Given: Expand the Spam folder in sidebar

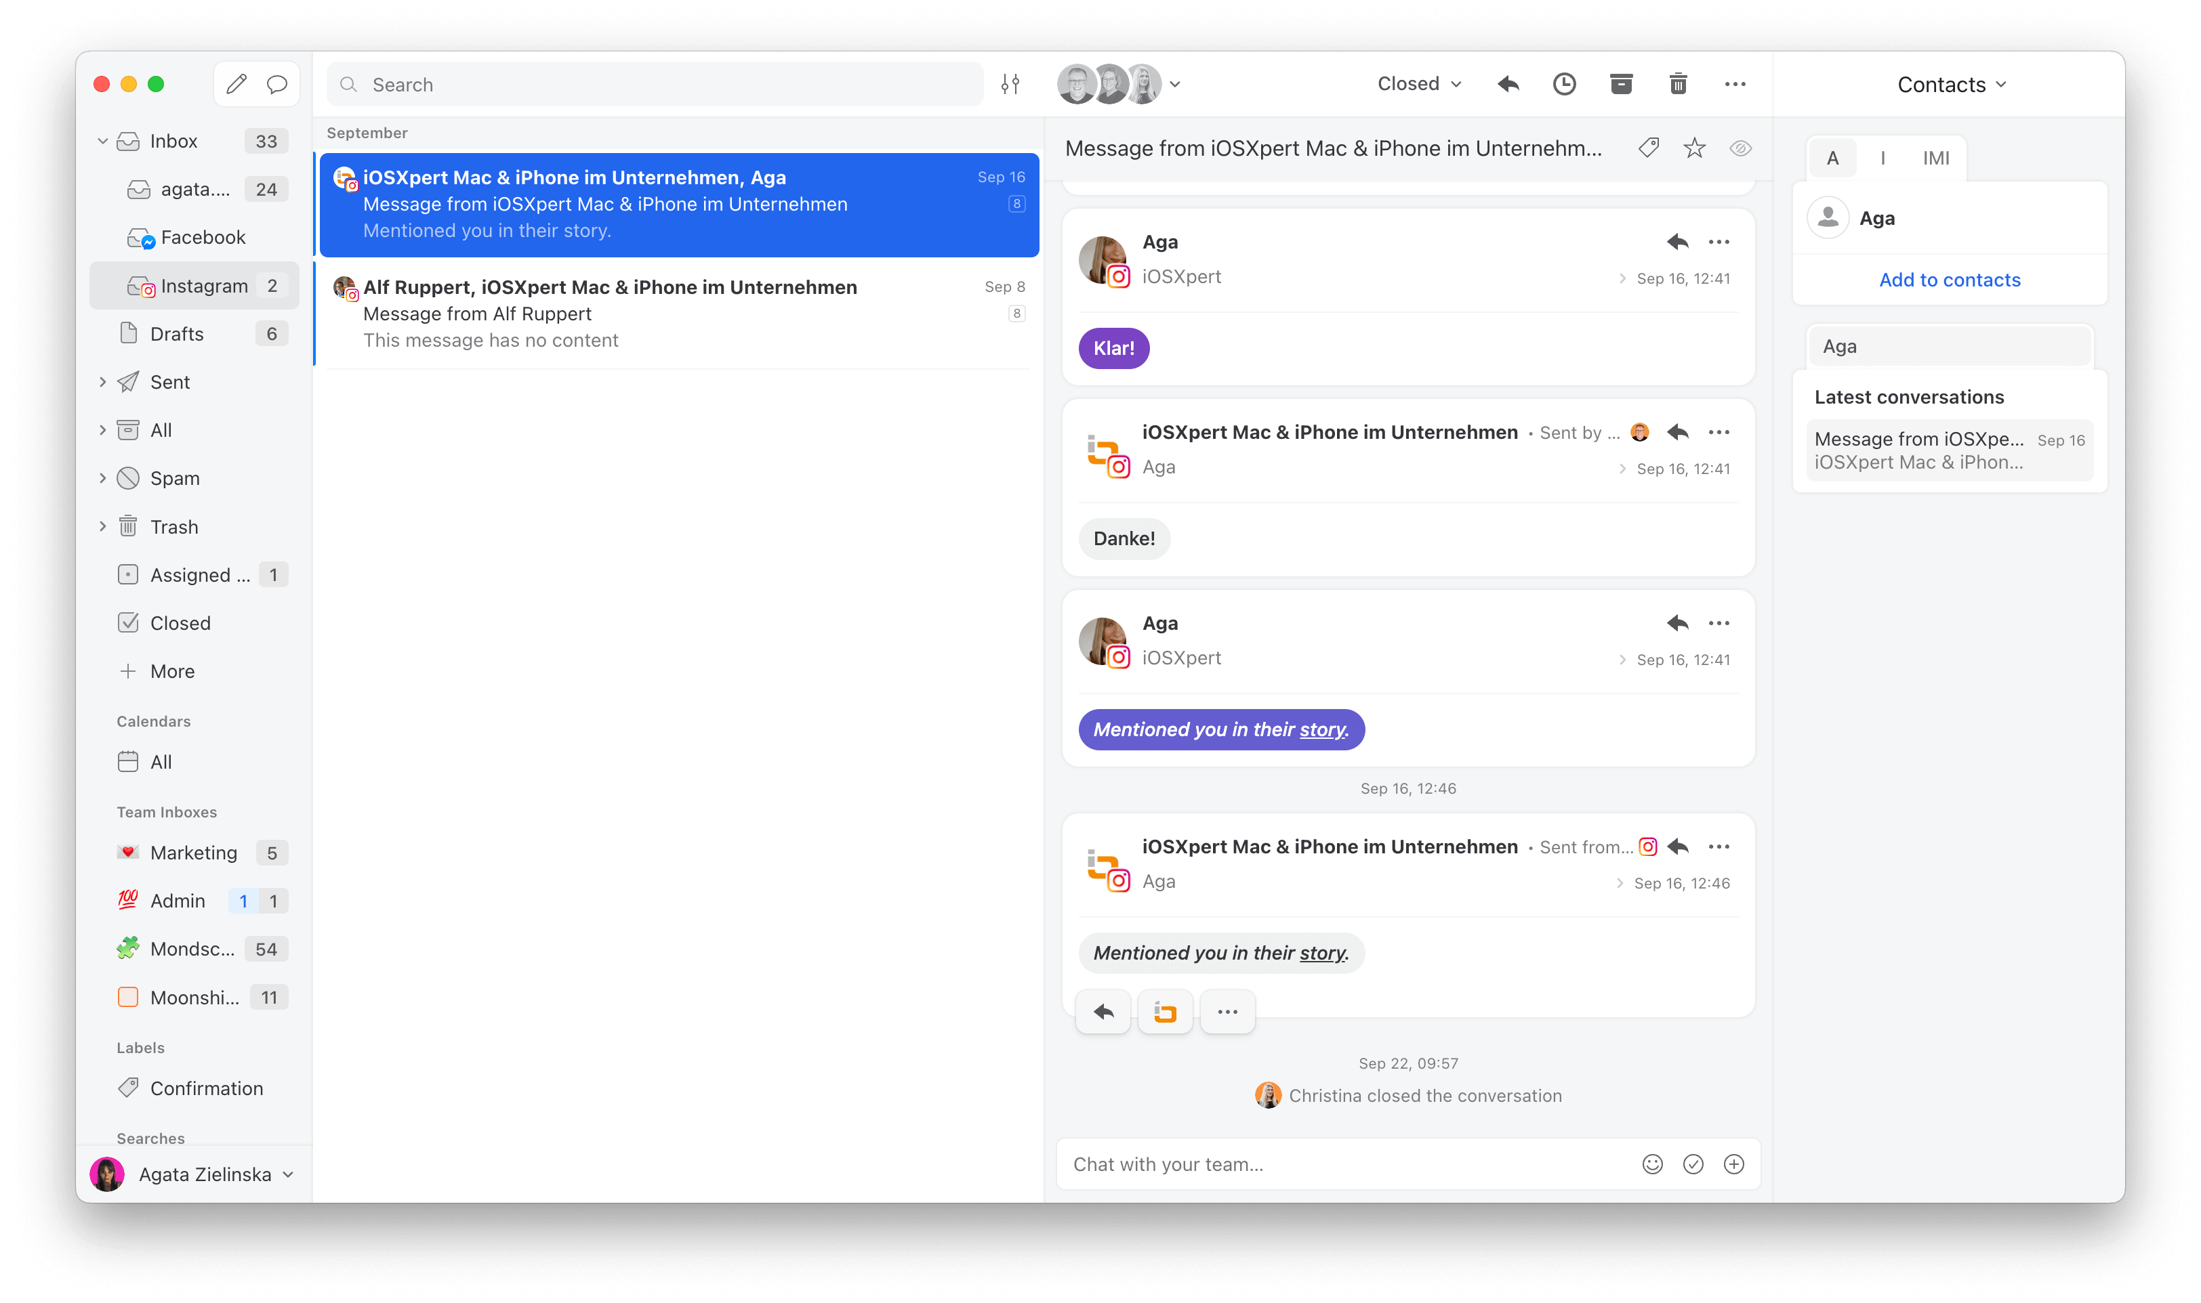Looking at the screenshot, I should coord(101,477).
